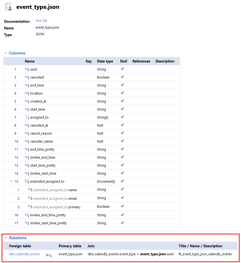Click the Data type column header

point(105,61)
